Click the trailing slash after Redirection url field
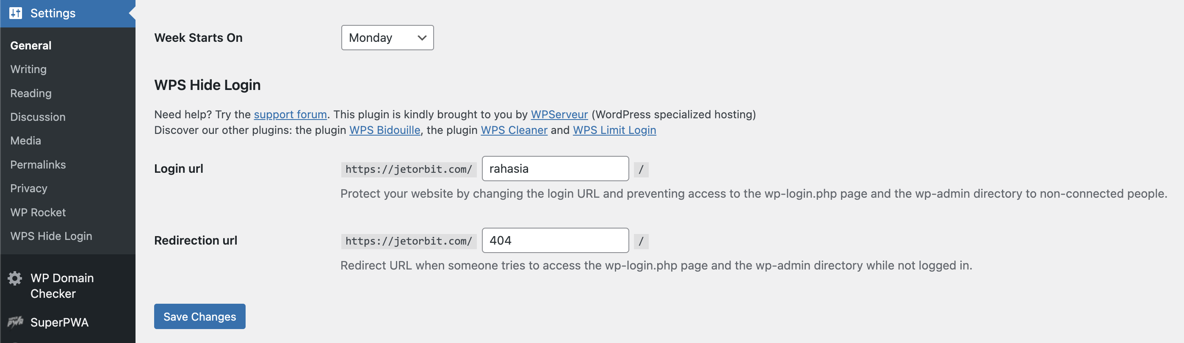Viewport: 1184px width, 343px height. click(641, 241)
